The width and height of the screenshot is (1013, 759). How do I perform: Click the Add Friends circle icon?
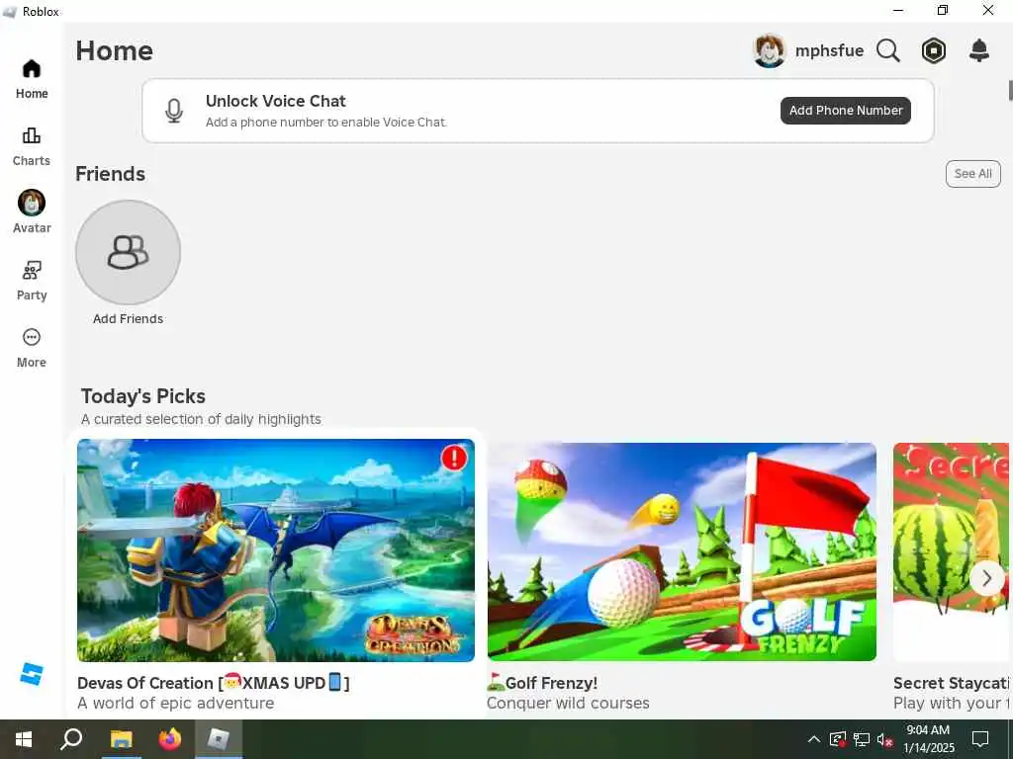click(x=128, y=252)
